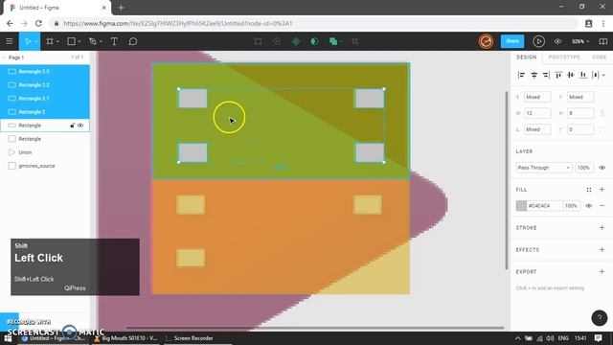The image size is (613, 345).
Task: Click the gray fill color swatch
Action: (x=521, y=206)
